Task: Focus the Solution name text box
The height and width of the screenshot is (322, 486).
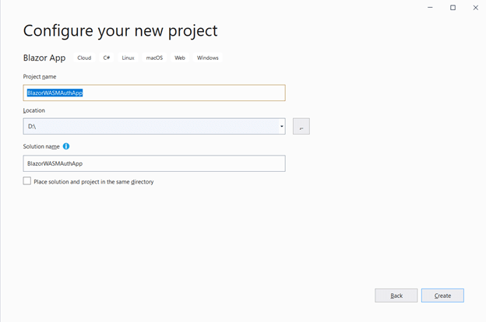Action: pos(154,163)
